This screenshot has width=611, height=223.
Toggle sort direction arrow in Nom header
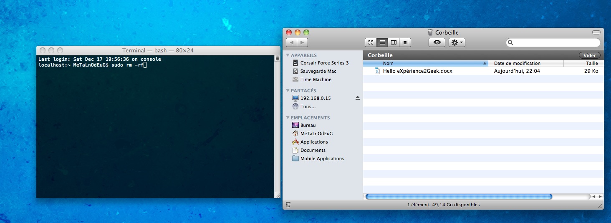(485, 64)
